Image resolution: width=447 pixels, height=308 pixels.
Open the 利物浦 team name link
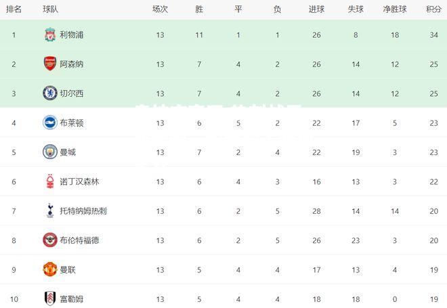(72, 35)
